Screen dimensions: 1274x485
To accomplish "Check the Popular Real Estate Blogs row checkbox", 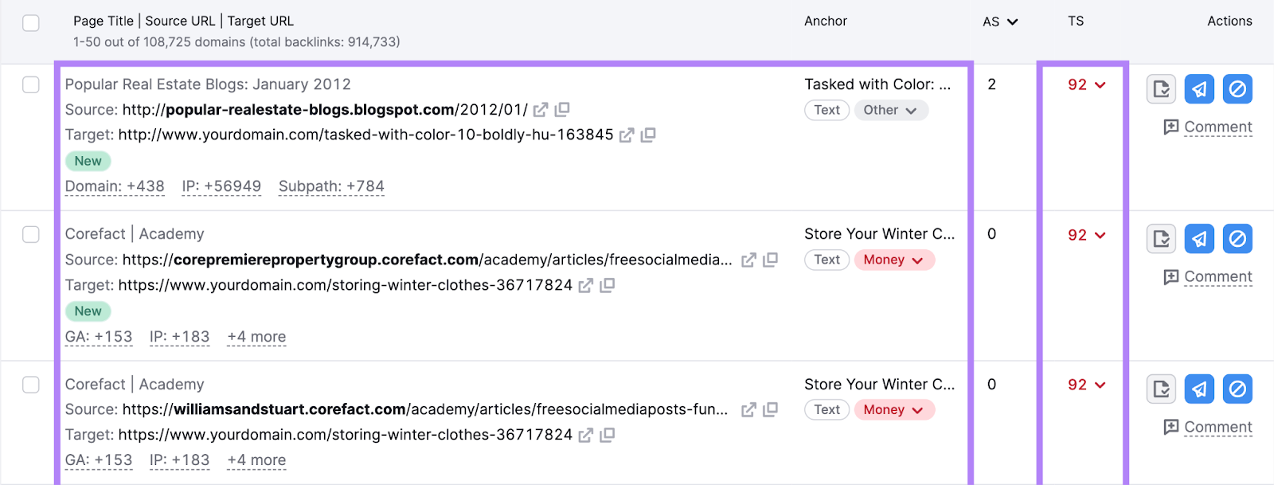I will pyautogui.click(x=31, y=84).
